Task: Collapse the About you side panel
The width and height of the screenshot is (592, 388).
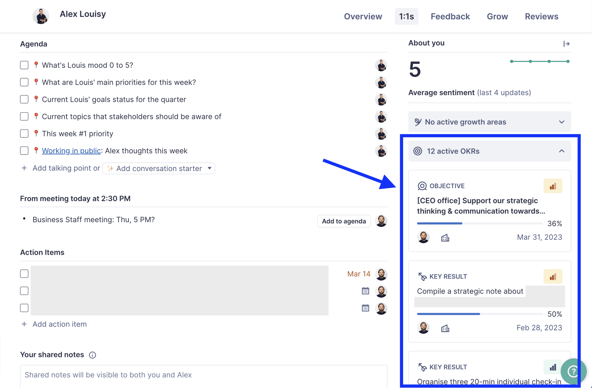Action: (566, 44)
